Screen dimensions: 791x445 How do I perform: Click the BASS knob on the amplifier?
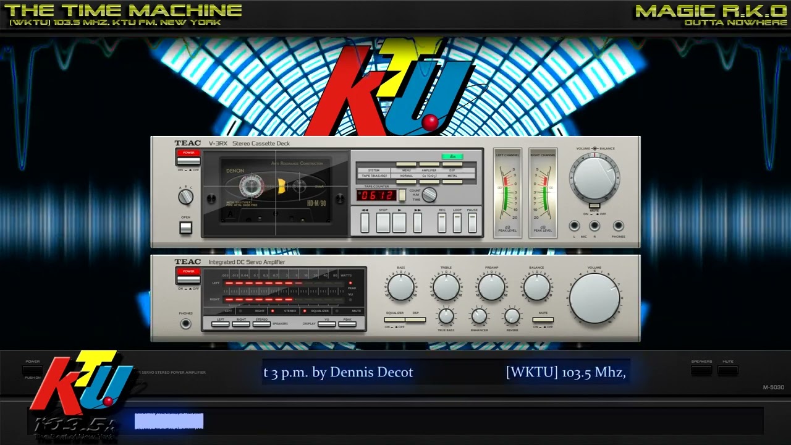pos(401,287)
